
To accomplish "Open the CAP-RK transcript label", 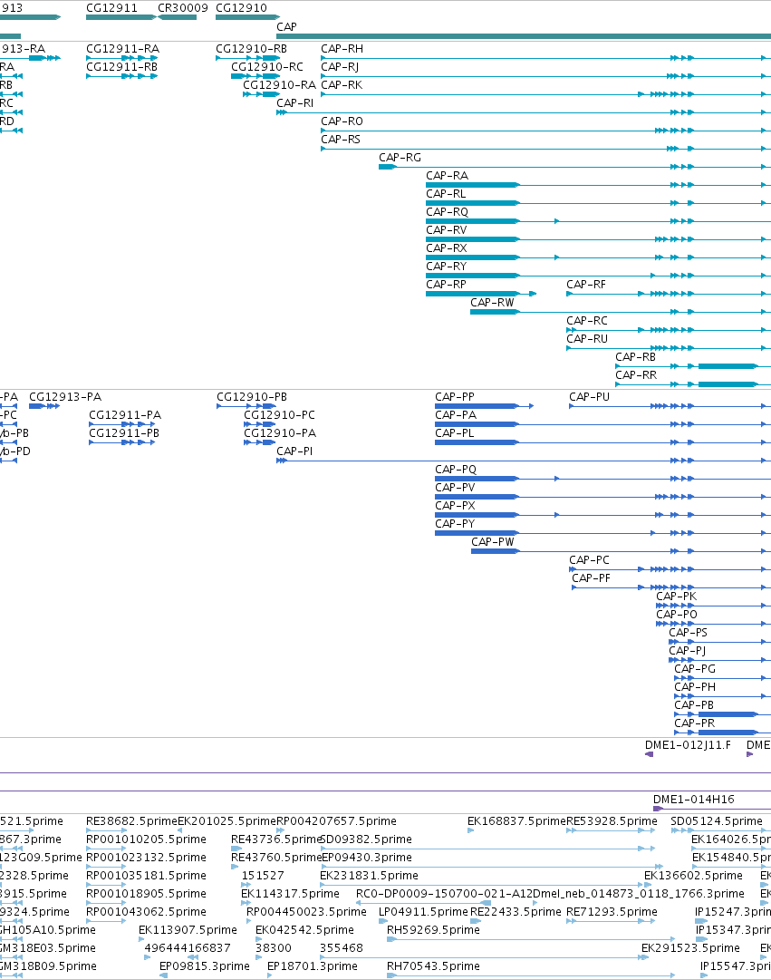I will coord(342,85).
